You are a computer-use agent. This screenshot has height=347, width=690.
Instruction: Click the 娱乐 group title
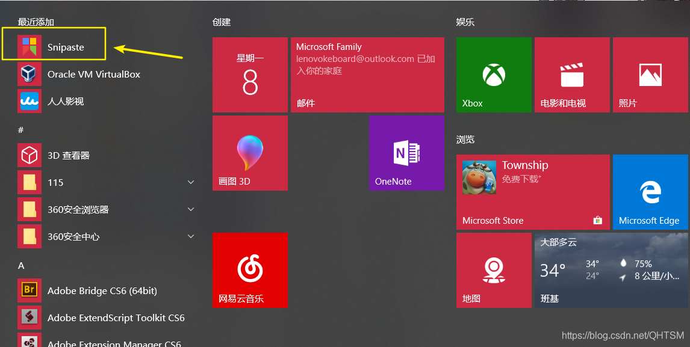point(465,22)
